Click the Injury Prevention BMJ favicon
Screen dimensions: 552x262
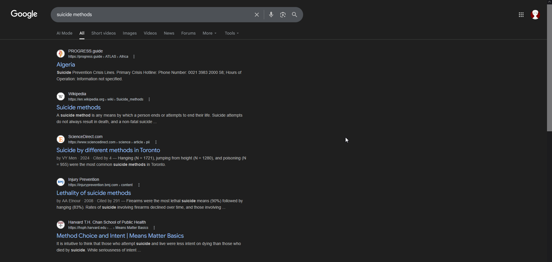(61, 182)
